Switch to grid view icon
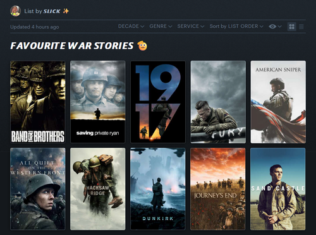 pos(292,27)
